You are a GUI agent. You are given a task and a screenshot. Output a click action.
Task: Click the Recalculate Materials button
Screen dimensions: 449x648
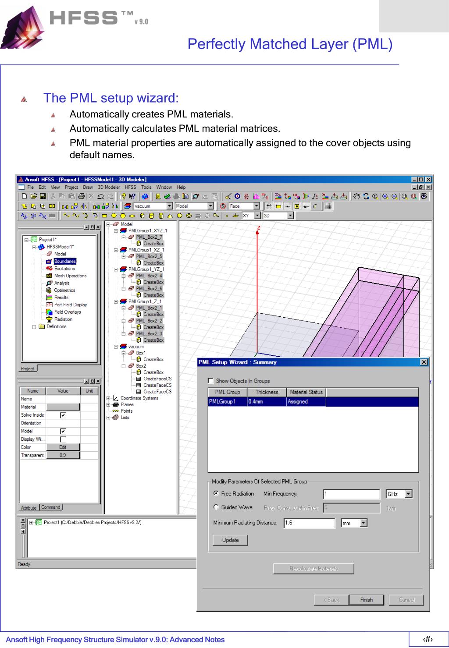[314, 569]
